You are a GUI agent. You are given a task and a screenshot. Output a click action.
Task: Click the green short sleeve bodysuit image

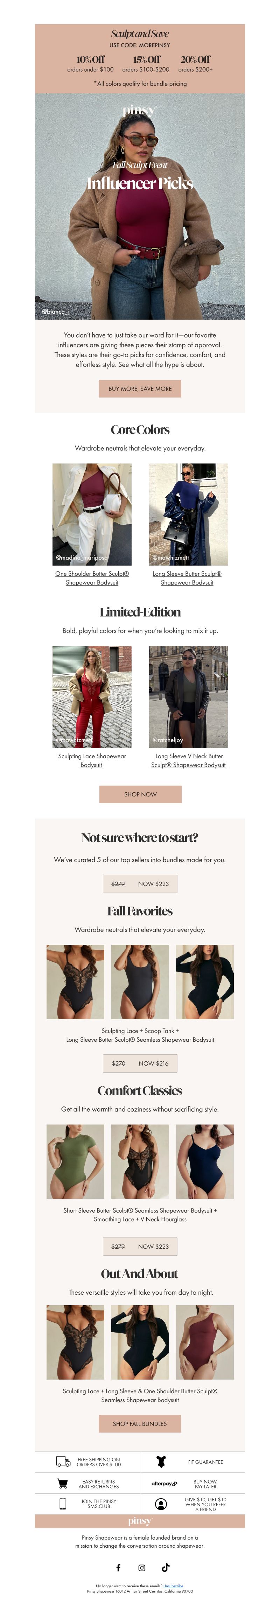coord(75,1161)
